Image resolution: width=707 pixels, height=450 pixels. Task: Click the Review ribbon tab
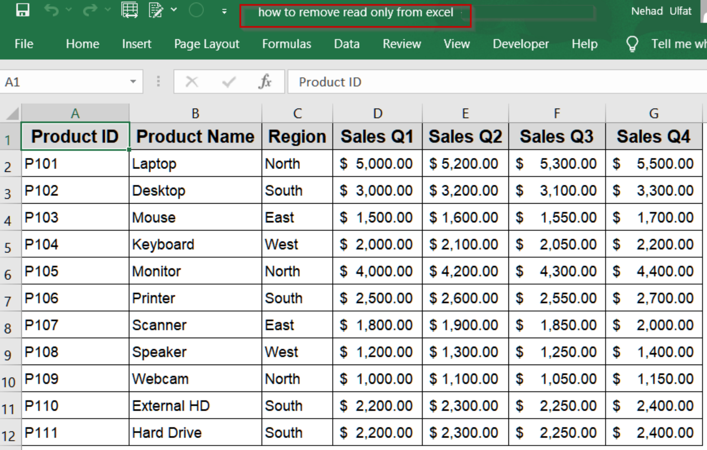click(401, 44)
